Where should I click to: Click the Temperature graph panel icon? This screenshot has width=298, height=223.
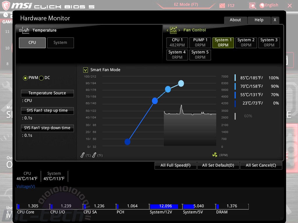26,30
